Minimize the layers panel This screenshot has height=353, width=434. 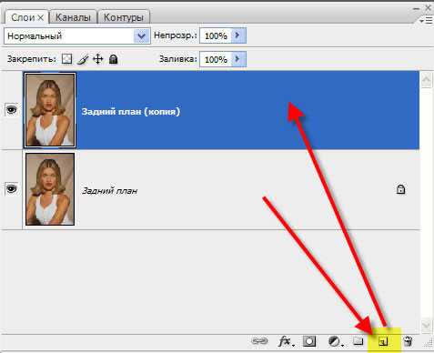(417, 8)
